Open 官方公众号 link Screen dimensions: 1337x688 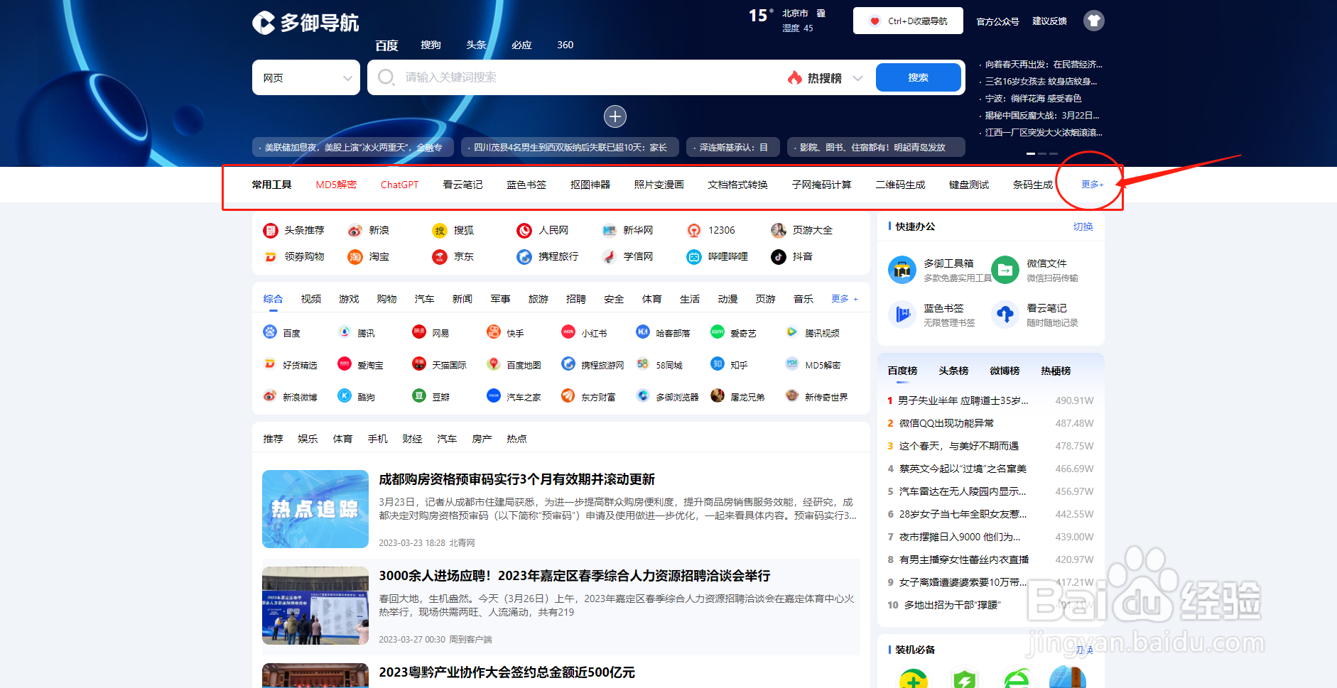(x=997, y=21)
